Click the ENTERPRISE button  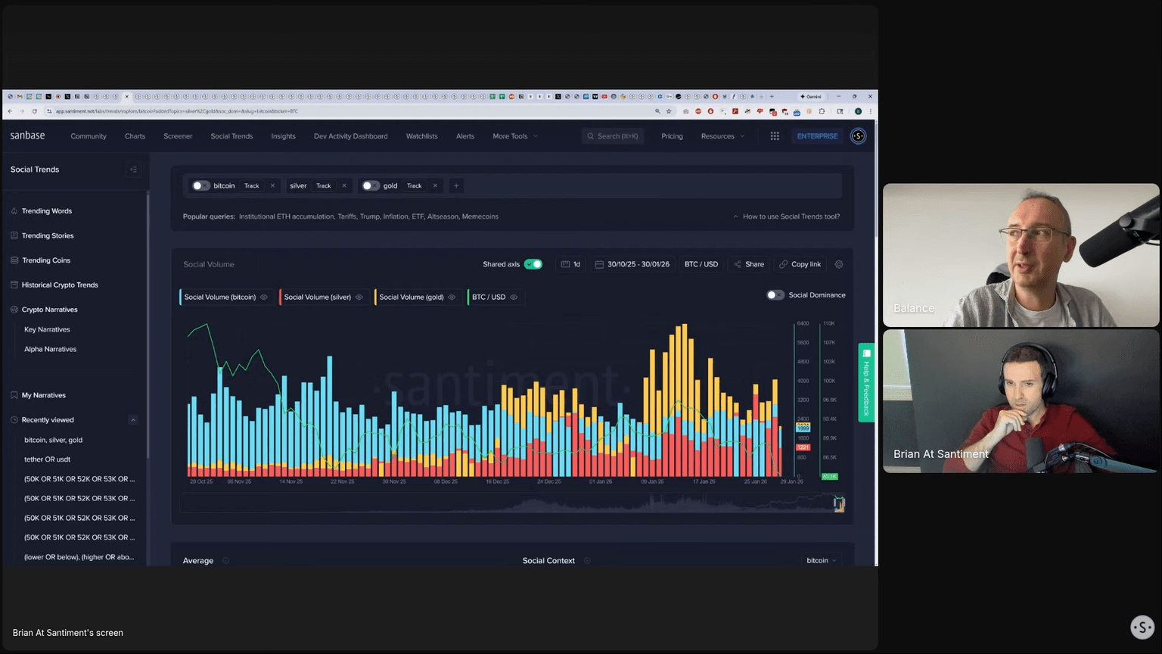click(x=817, y=136)
